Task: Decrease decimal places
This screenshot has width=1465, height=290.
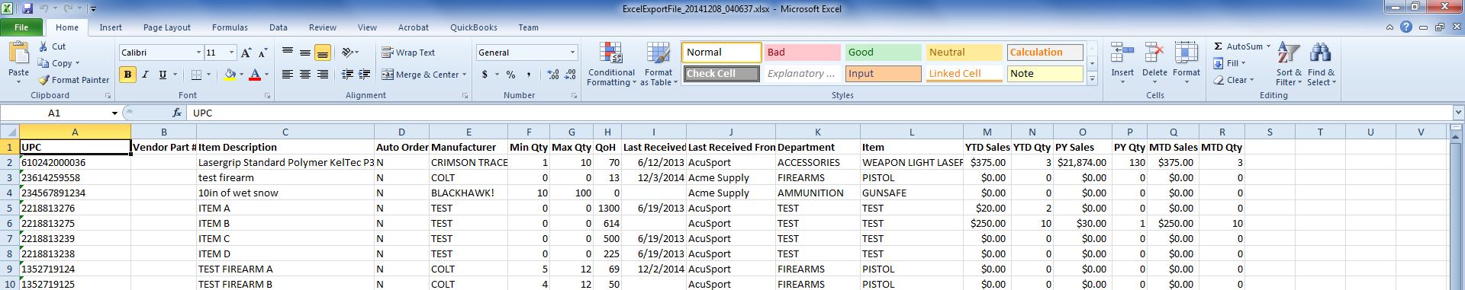Action: tap(571, 75)
